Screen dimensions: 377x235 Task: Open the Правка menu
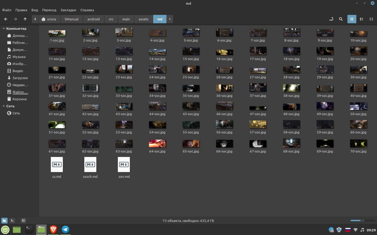pos(21,10)
